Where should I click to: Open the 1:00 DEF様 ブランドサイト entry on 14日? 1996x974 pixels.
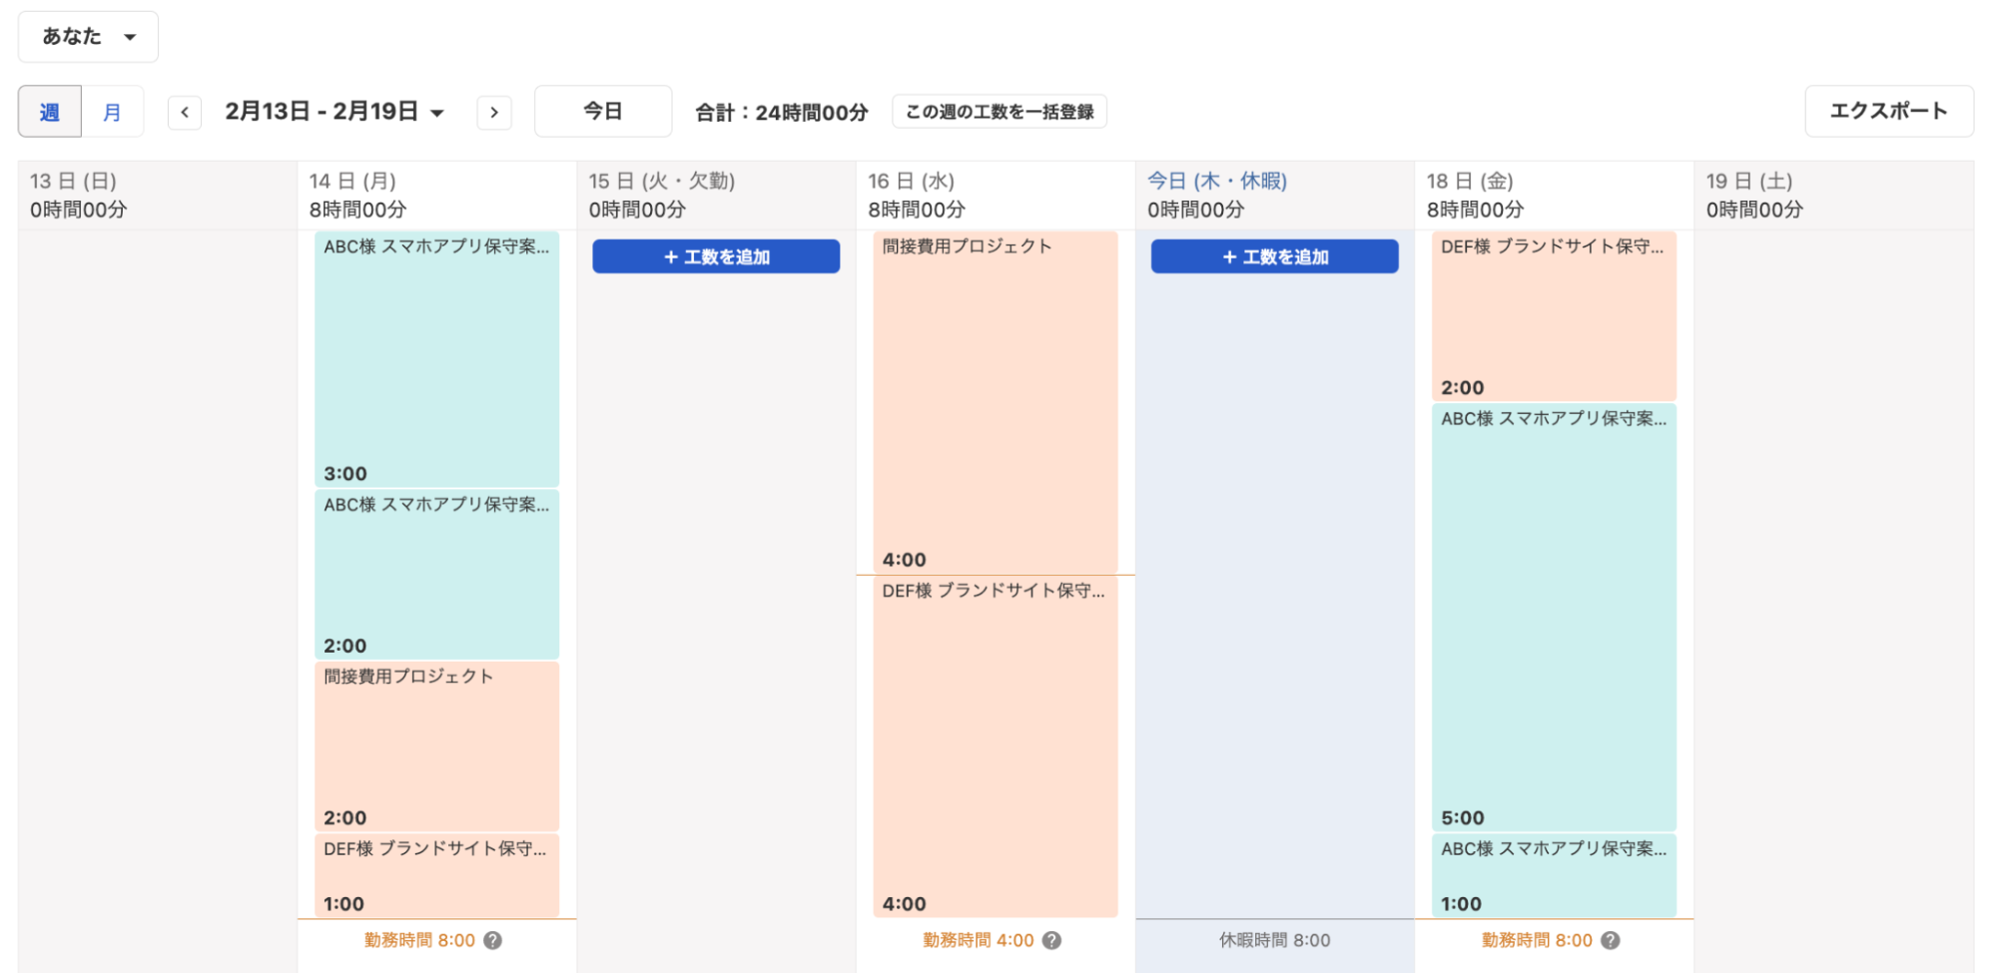[436, 875]
